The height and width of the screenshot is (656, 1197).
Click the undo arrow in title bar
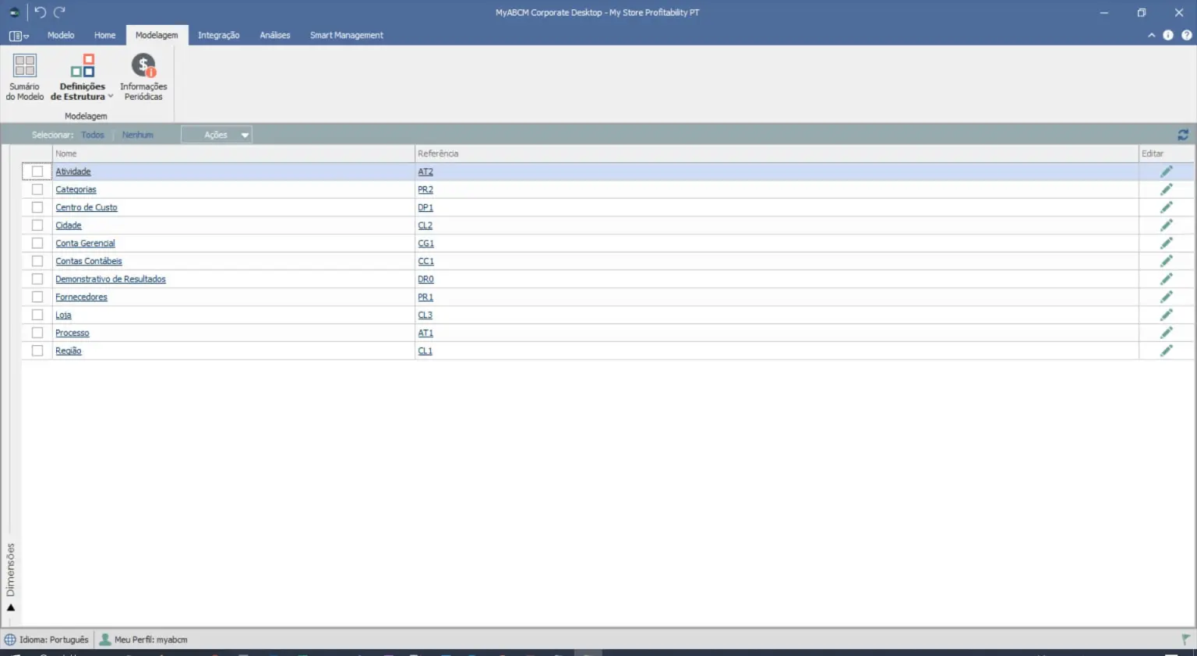(41, 12)
